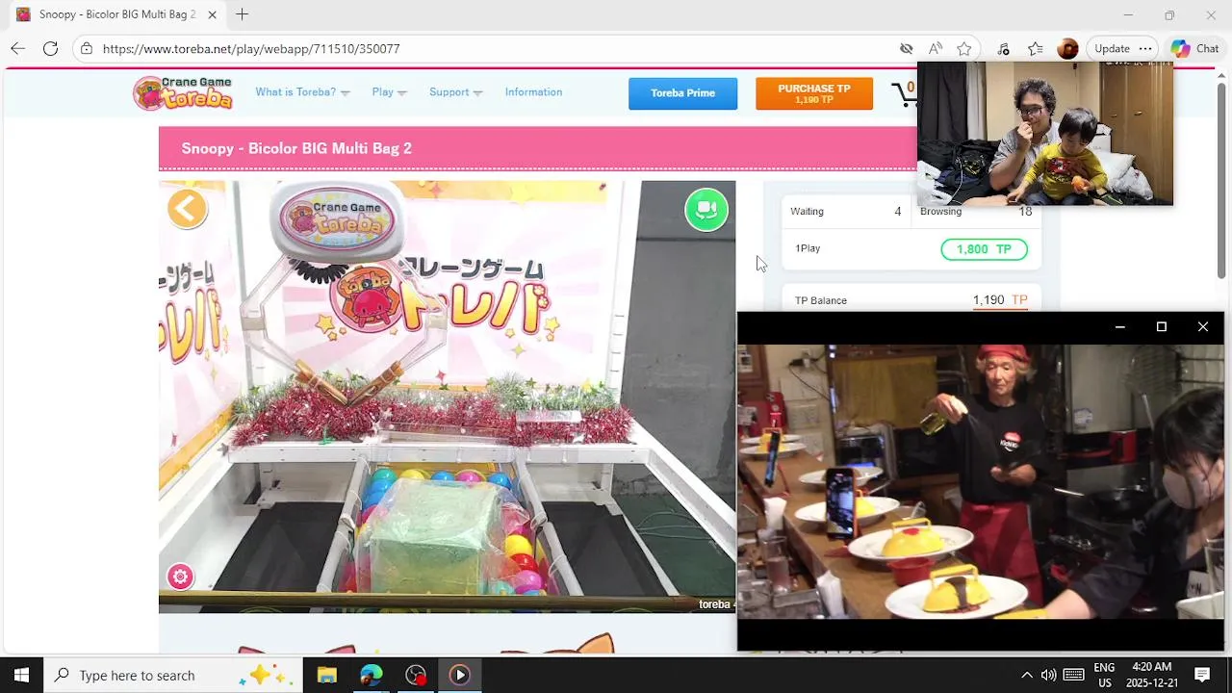
Task: Switch camera view with green camera icon
Action: click(x=706, y=209)
